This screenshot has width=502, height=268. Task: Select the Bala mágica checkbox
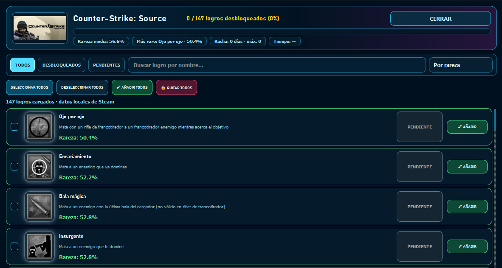pyautogui.click(x=14, y=207)
